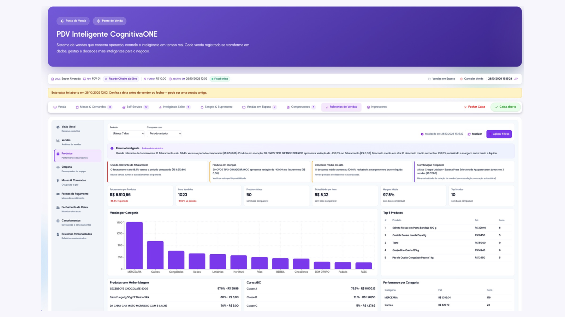Click the Garçons team icon in the sidebar
565x317 pixels.
[58, 167]
